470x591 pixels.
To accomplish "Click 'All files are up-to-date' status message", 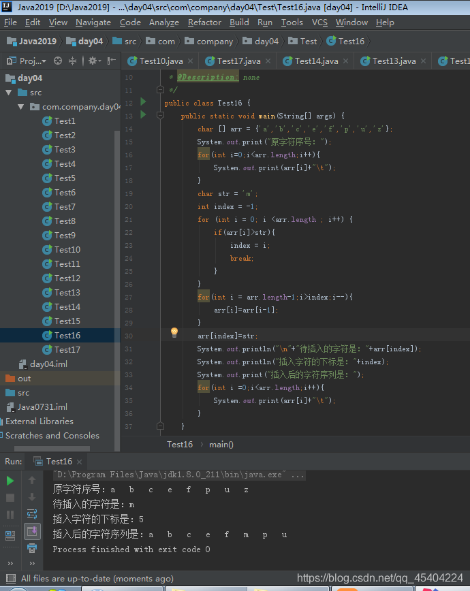I will [x=97, y=579].
